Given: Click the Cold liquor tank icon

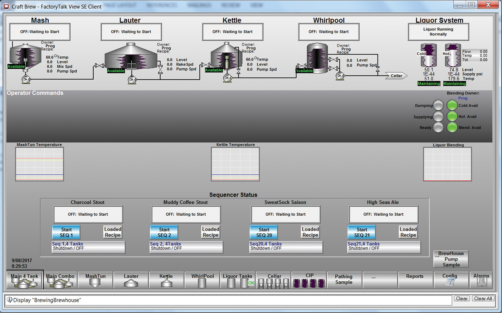Looking at the screenshot, I should [x=429, y=56].
